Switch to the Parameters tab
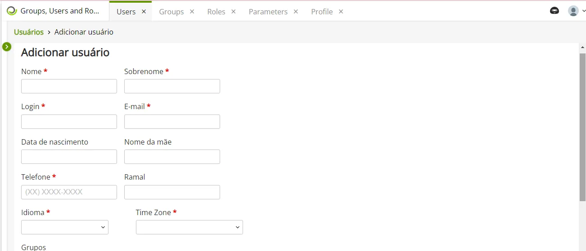The image size is (586, 251). pos(268,12)
